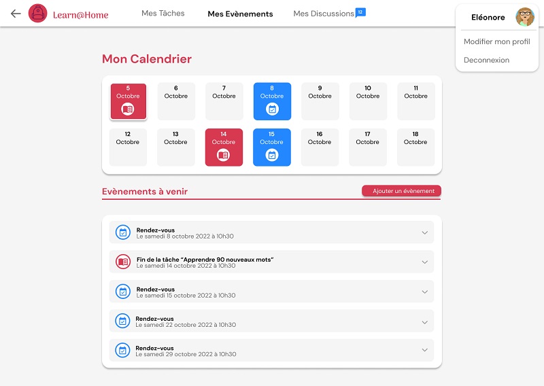Switch to Mes Discussions tab
The height and width of the screenshot is (386, 544).
[x=324, y=14]
